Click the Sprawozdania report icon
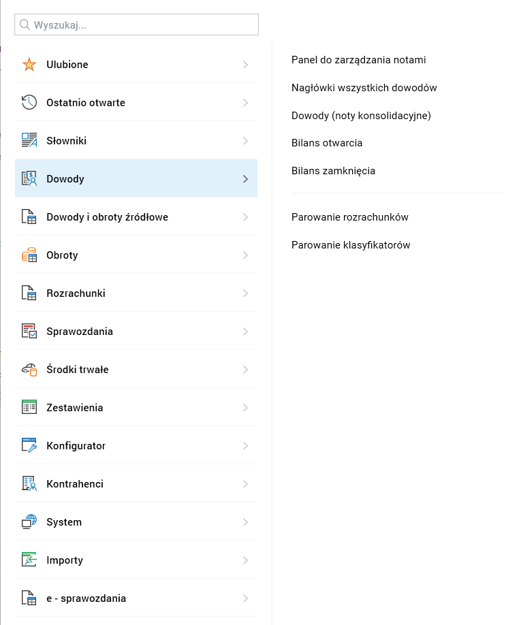Screen dimensions: 506x625 [29, 332]
